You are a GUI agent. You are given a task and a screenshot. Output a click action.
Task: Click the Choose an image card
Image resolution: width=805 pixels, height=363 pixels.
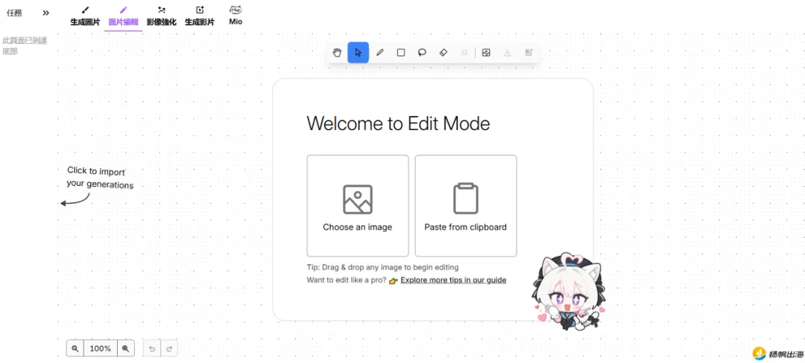[x=358, y=206]
